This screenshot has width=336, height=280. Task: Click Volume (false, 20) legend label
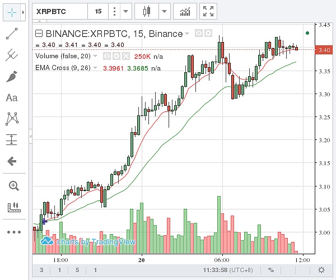pyautogui.click(x=63, y=56)
